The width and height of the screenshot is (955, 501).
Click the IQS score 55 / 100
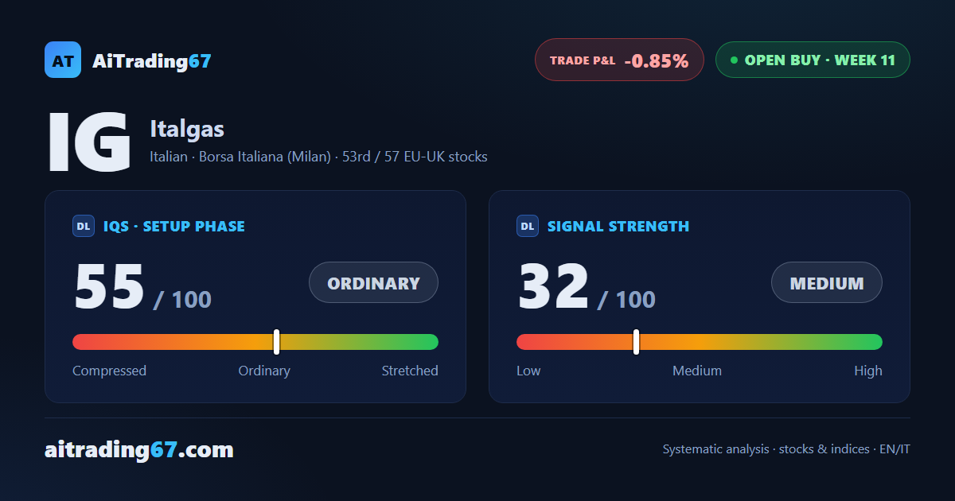coord(142,288)
